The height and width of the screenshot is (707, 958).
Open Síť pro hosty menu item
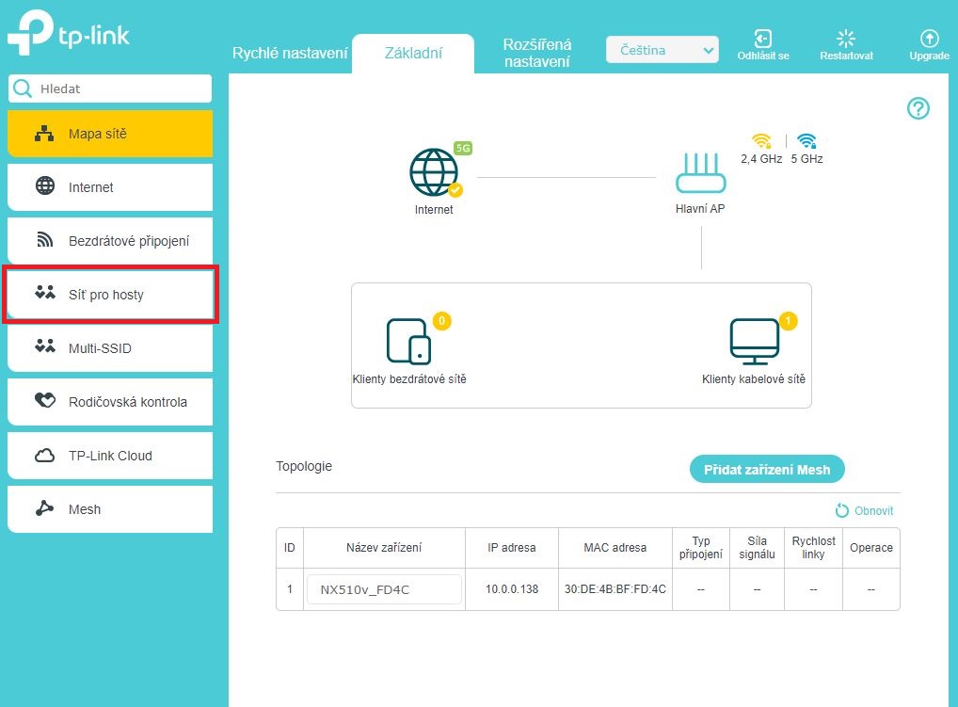click(x=110, y=295)
